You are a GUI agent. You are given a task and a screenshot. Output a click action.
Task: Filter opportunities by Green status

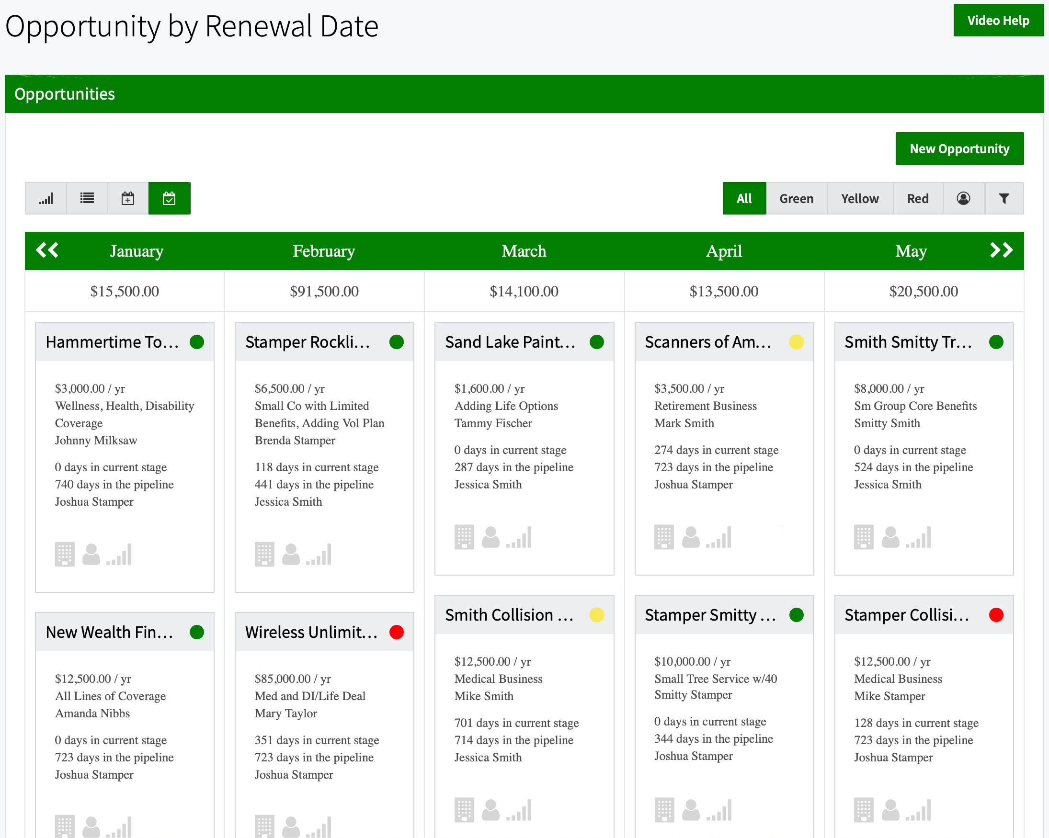[x=797, y=198]
